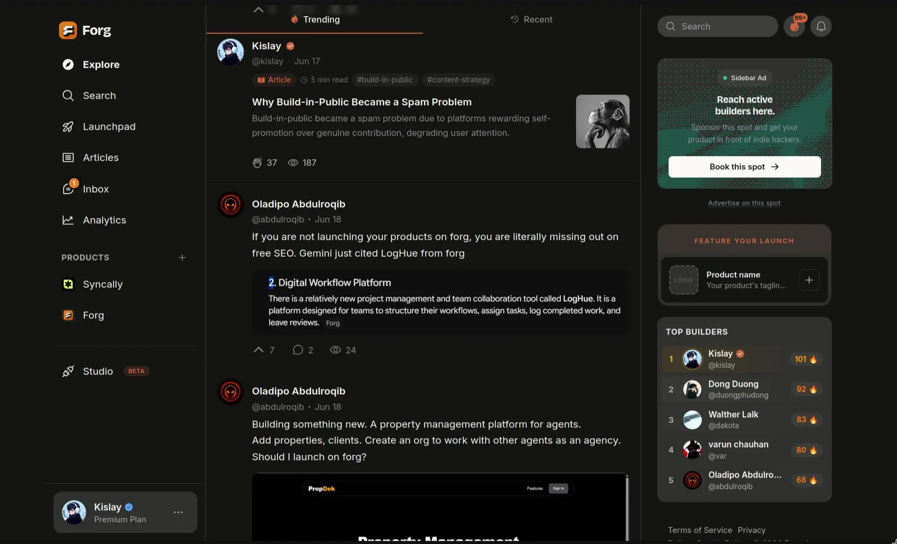Open Inbox with notification badge
The image size is (897, 544).
click(86, 189)
